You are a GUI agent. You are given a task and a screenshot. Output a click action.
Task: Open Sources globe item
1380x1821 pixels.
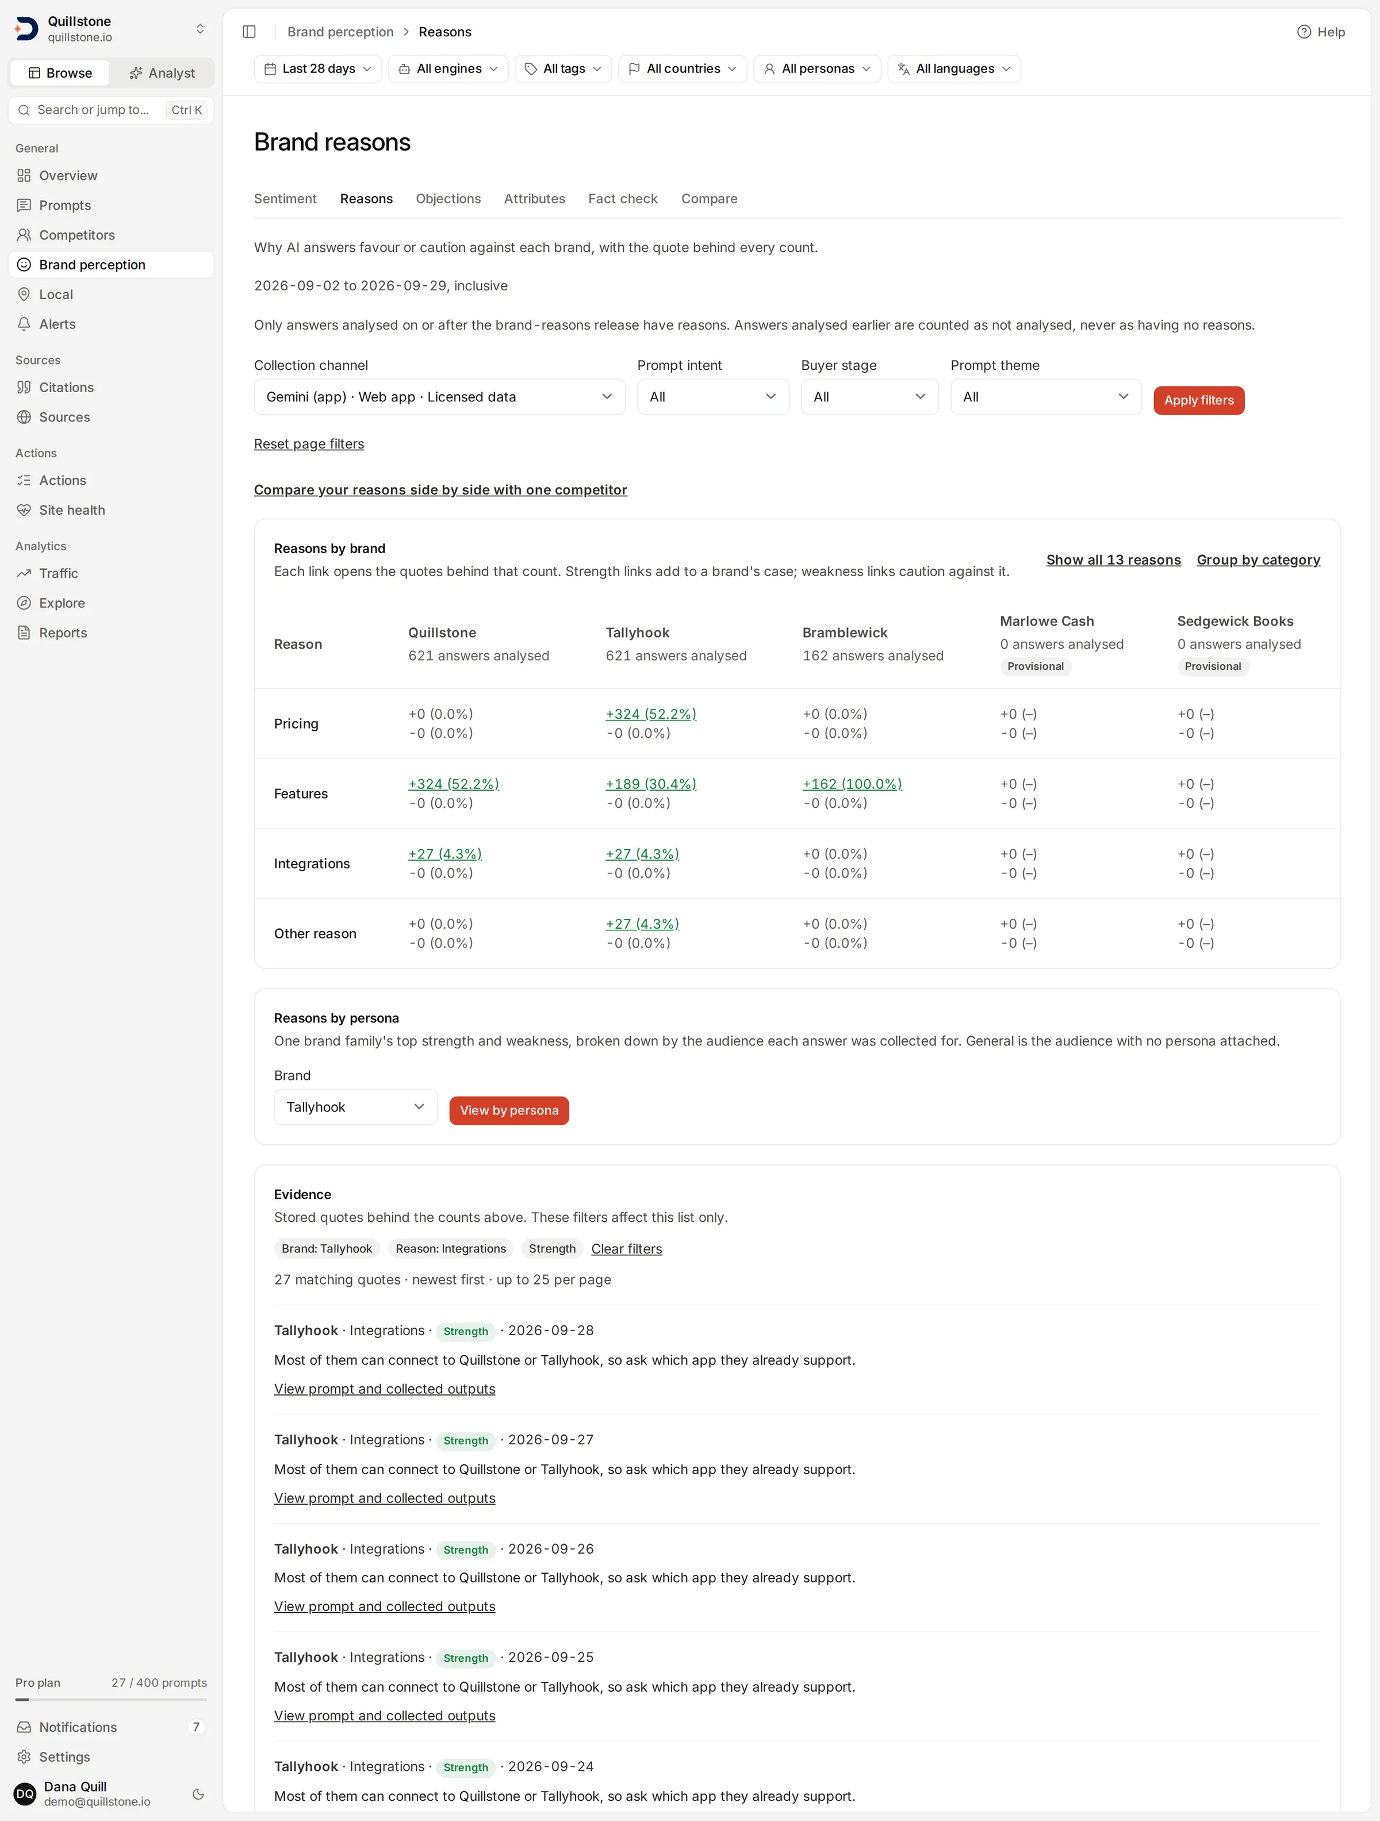click(x=111, y=416)
